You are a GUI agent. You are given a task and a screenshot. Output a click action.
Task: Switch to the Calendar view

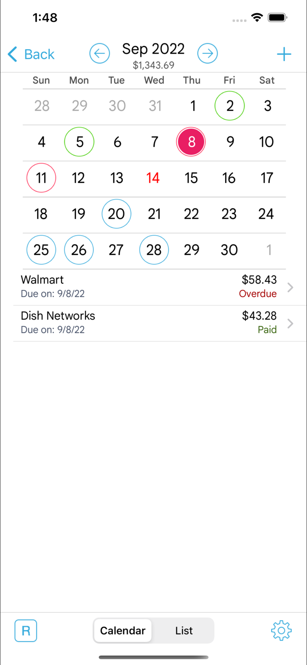tap(122, 630)
